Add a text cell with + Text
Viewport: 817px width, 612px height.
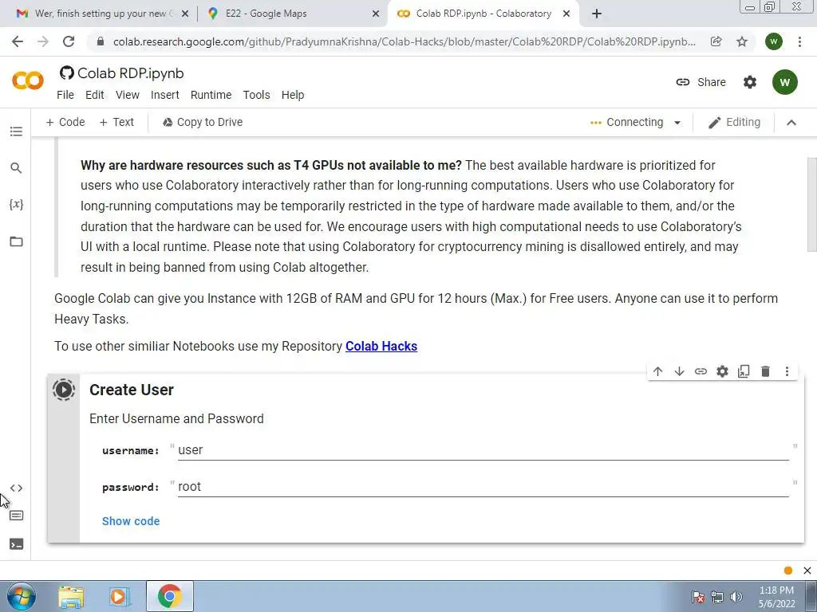[x=116, y=122]
